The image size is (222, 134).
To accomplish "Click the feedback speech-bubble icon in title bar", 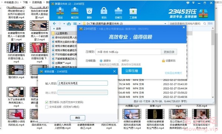I will pos(188,3).
